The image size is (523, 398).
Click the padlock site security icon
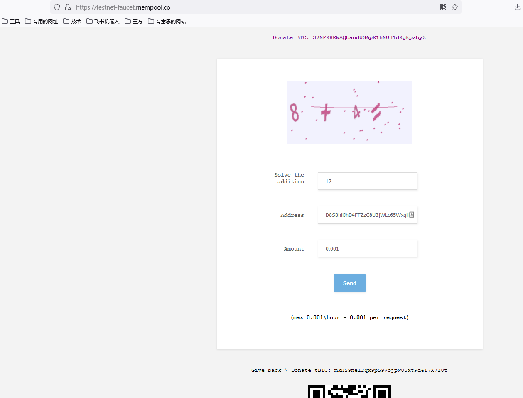[68, 7]
